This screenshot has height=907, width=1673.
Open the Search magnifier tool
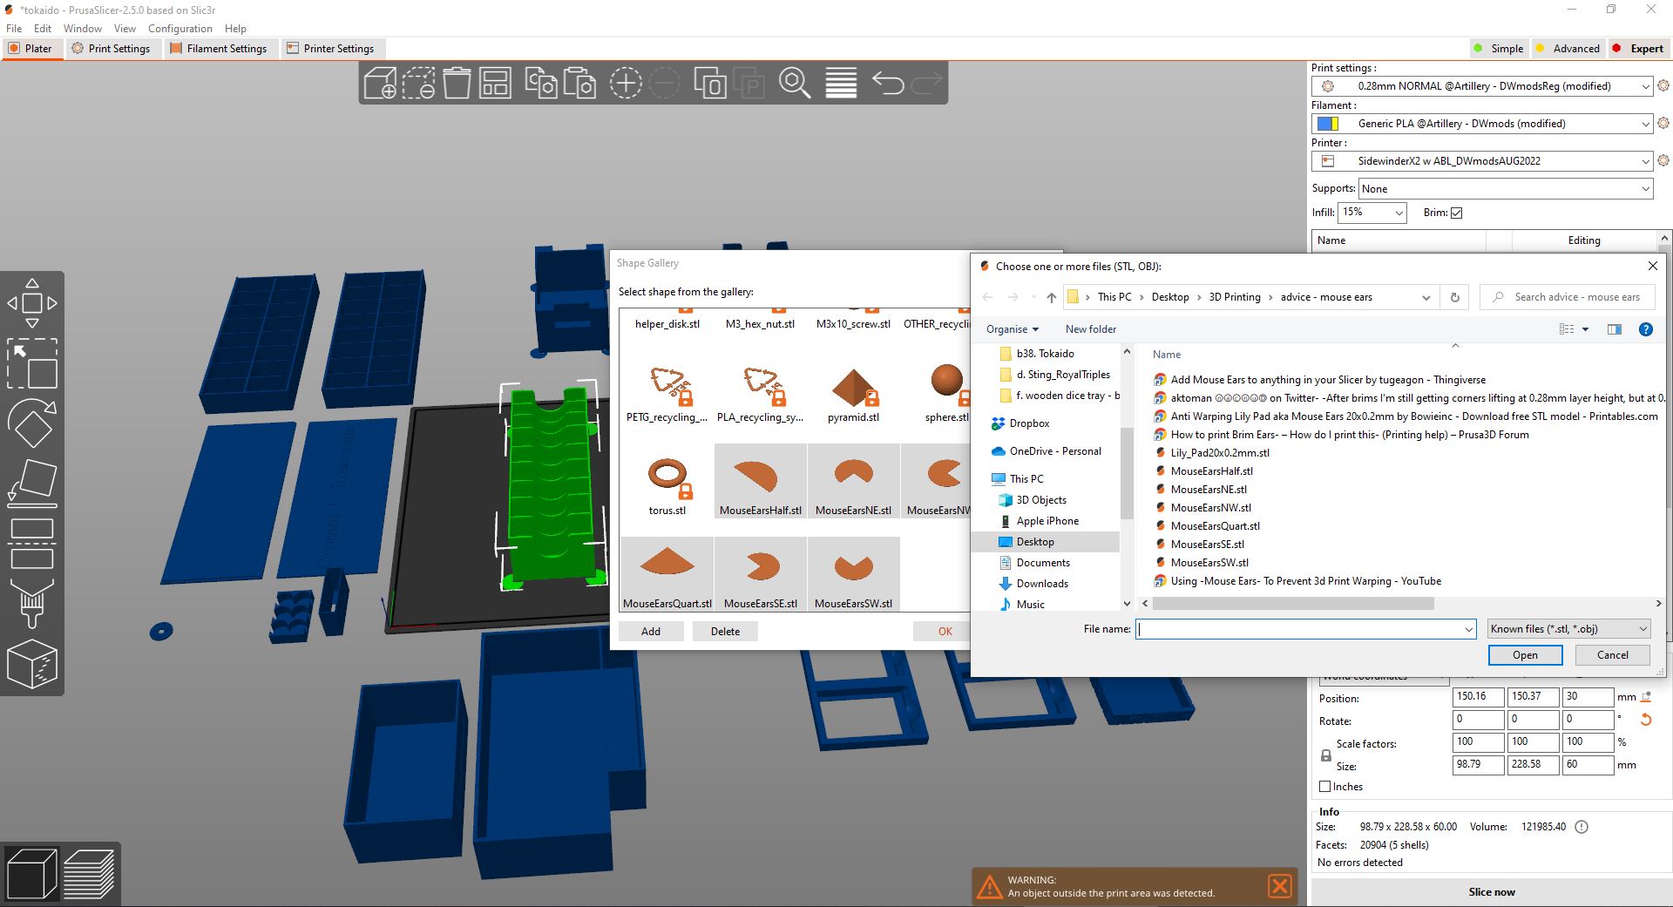794,84
